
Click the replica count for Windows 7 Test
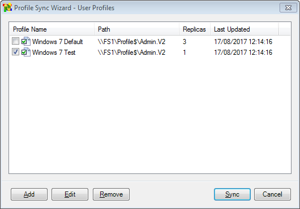[x=185, y=53]
